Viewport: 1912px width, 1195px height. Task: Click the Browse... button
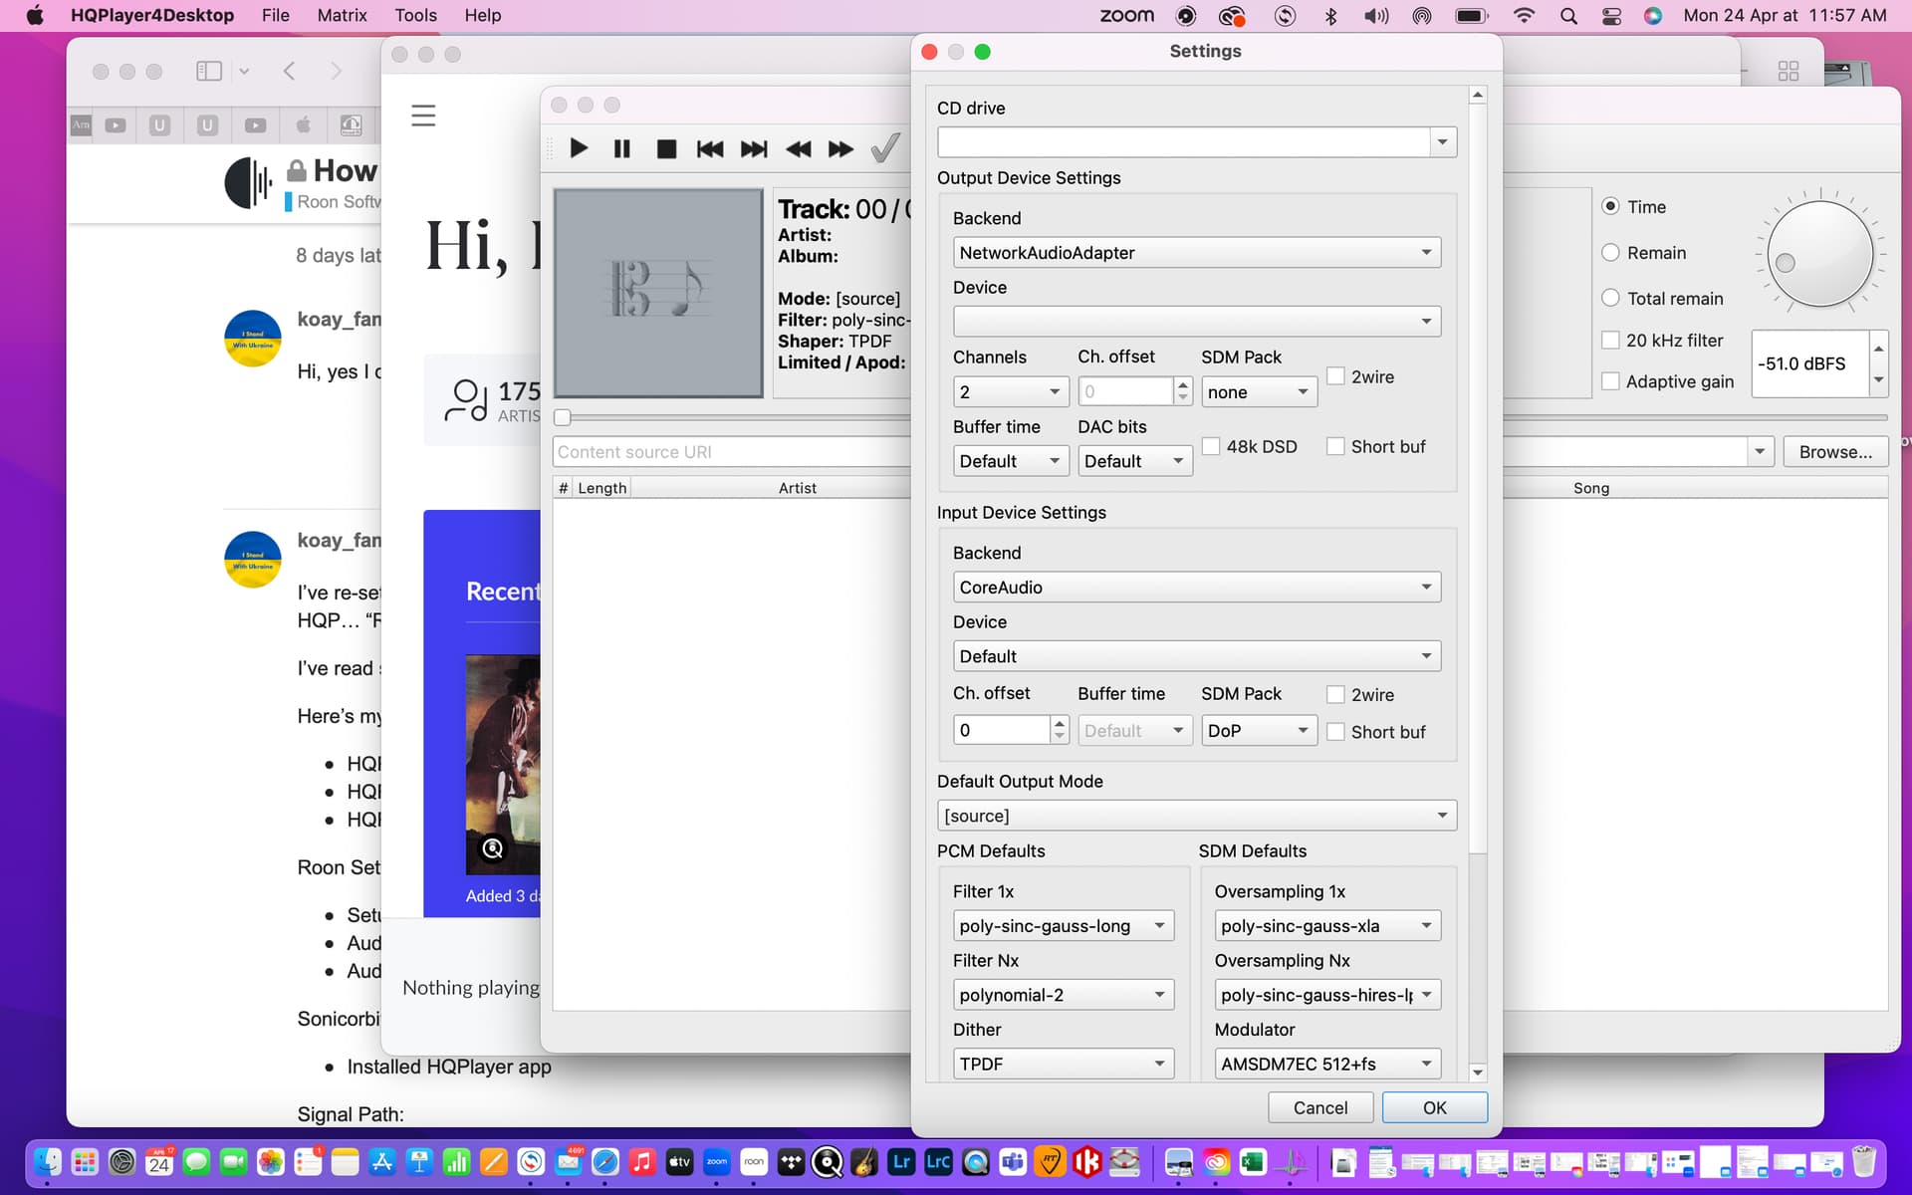[x=1834, y=452]
